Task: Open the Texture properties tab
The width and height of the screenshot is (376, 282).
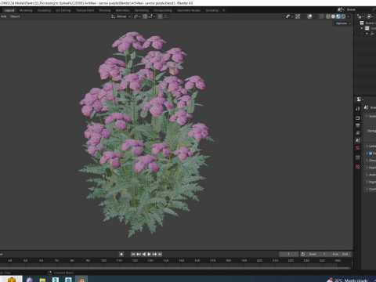Action: click(358, 167)
